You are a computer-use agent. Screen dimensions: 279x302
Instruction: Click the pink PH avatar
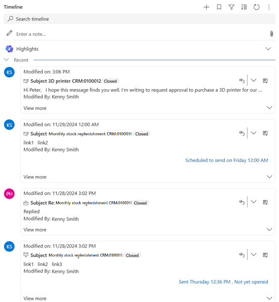click(9, 194)
